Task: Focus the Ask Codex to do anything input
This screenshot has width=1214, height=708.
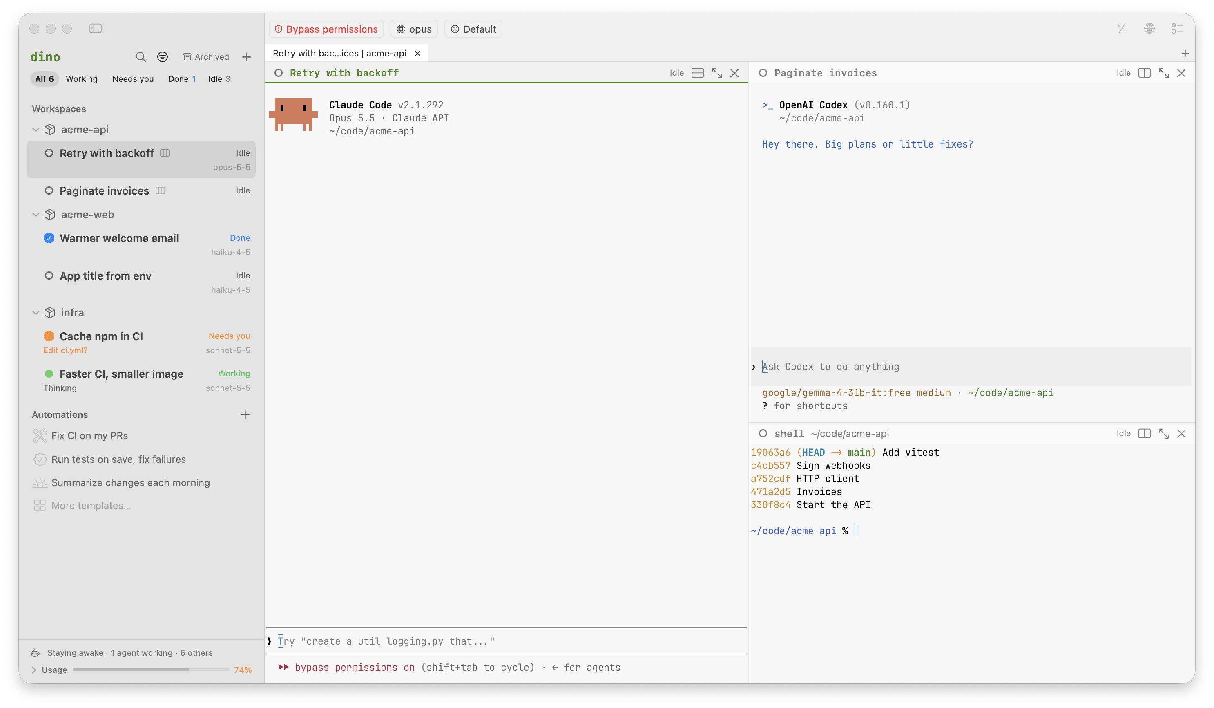Action: 970,366
